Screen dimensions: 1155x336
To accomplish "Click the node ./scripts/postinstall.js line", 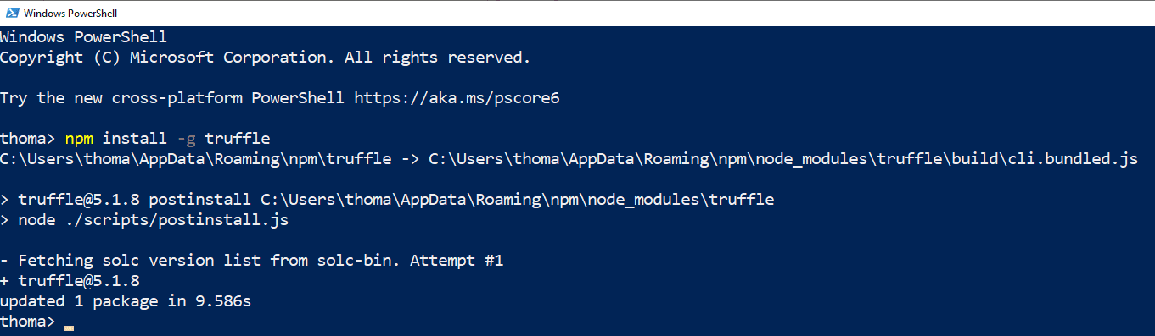I will pyautogui.click(x=144, y=220).
